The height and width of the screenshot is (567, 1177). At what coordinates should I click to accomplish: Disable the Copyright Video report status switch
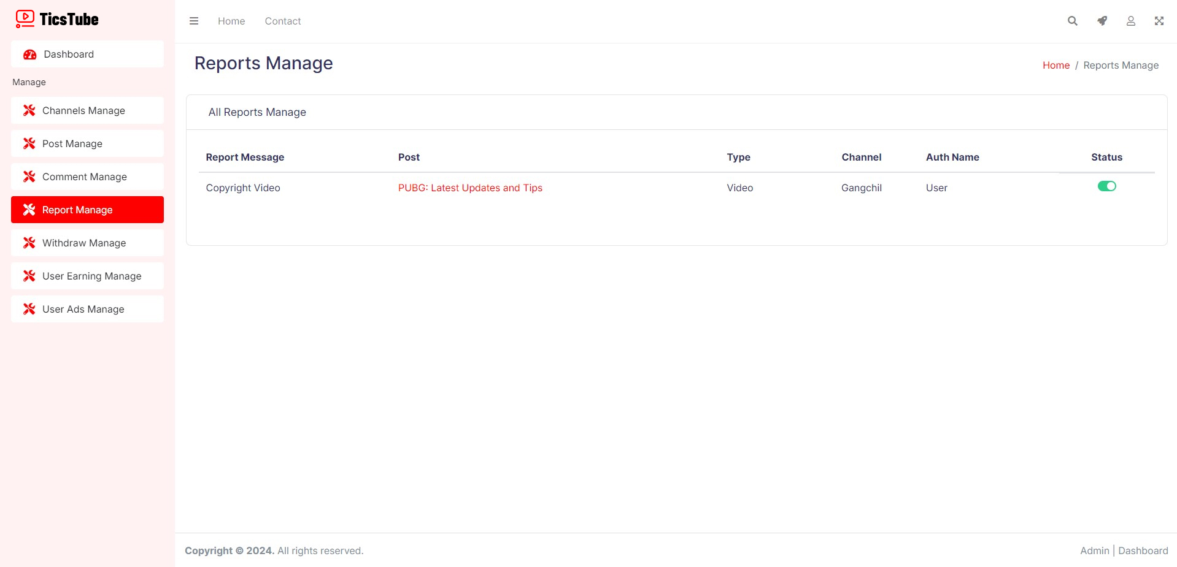(1106, 186)
